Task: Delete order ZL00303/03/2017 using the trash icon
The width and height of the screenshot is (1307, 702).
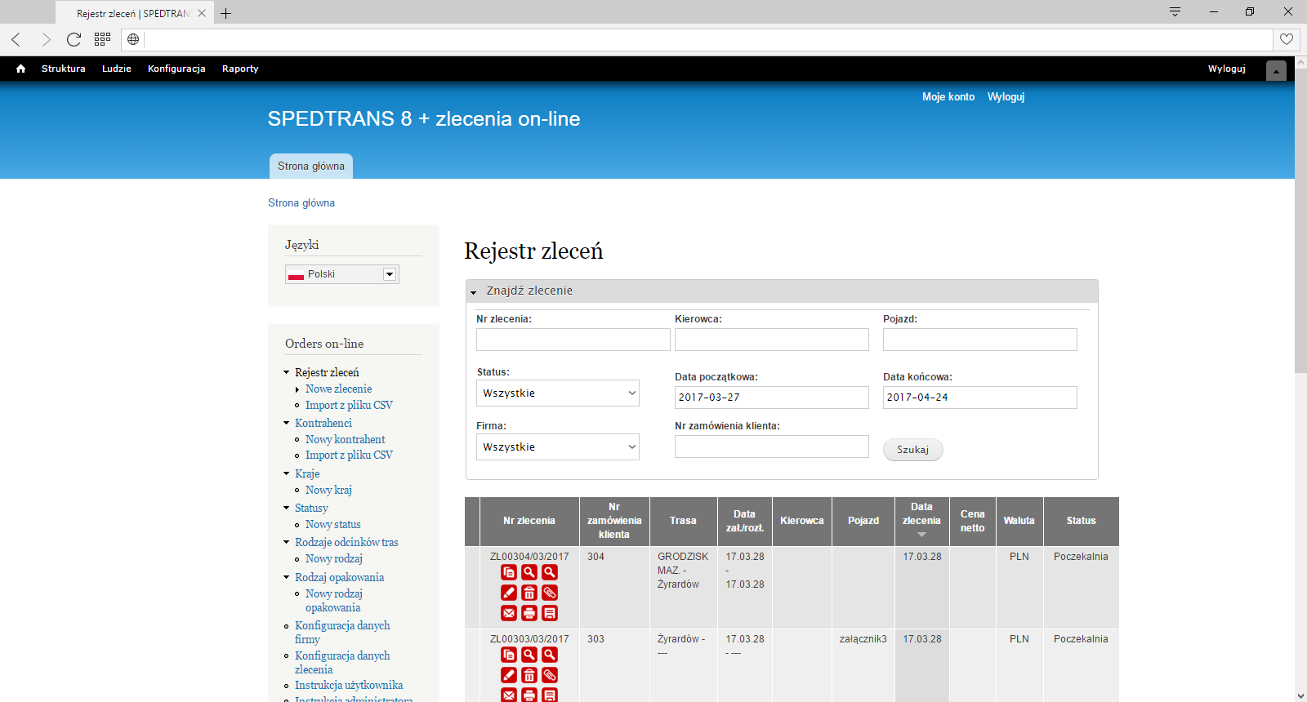Action: click(x=529, y=675)
